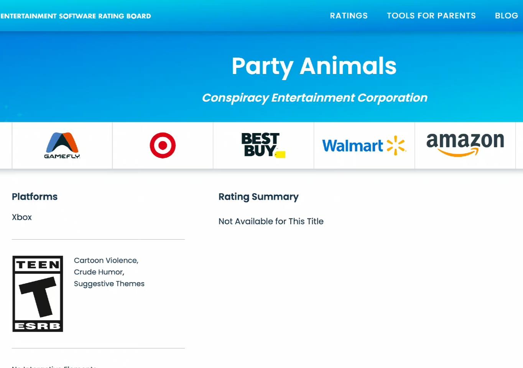
Task: Select the Crude Humor content descriptor
Action: point(99,272)
